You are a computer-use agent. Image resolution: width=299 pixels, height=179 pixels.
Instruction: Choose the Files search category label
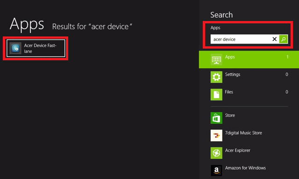(229, 92)
